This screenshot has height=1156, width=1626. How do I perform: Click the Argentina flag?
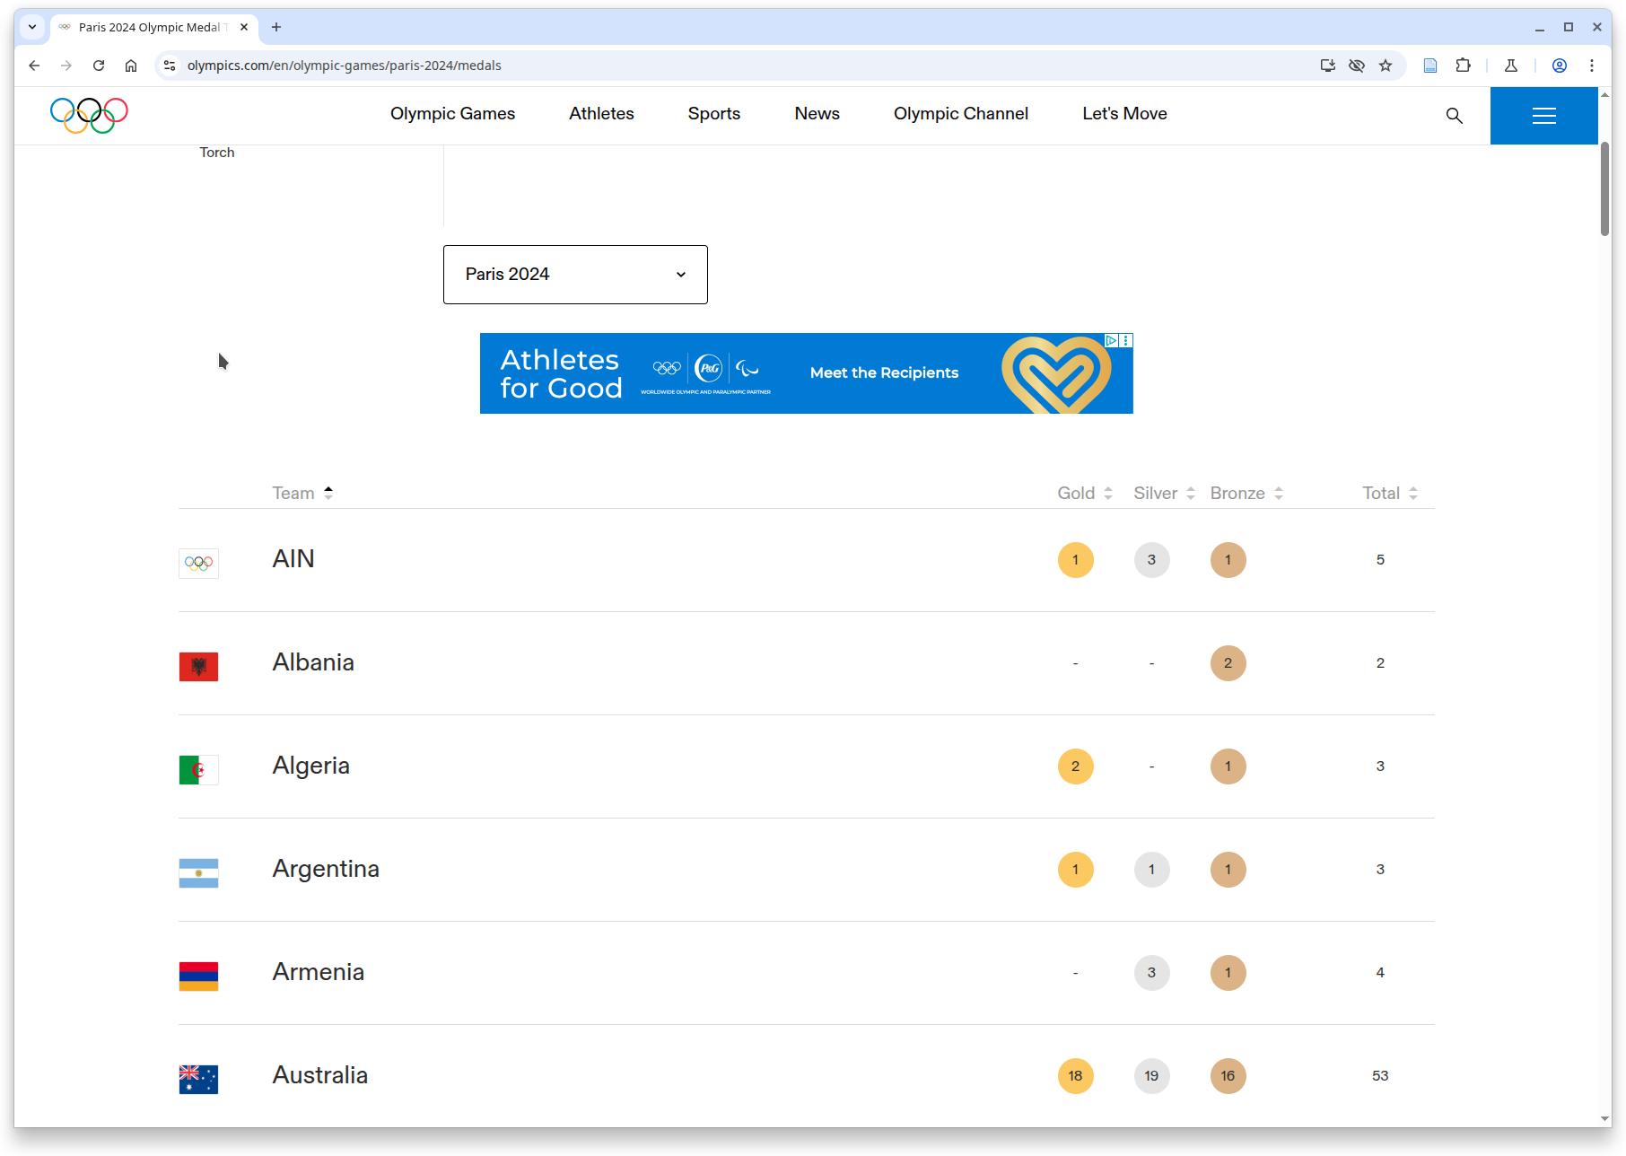(198, 872)
